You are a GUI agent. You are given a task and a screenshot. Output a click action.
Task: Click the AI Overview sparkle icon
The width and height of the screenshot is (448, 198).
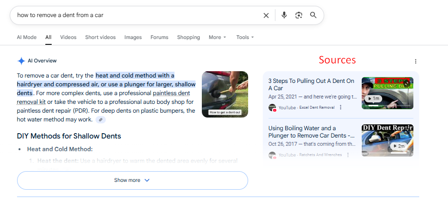(x=21, y=61)
